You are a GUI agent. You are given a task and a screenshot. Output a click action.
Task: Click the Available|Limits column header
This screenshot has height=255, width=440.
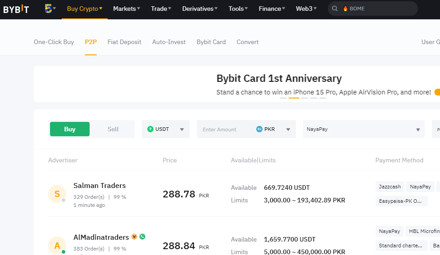tap(253, 160)
